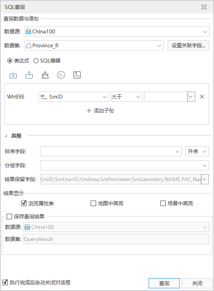Screen dimensions: 214x291
Task: Click the text template icon
Action: (x=77, y=75)
